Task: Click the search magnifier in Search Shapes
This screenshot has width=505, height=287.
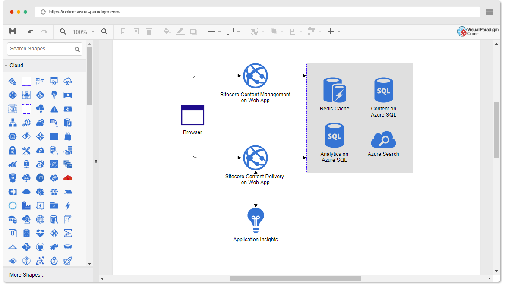Action: [x=77, y=49]
